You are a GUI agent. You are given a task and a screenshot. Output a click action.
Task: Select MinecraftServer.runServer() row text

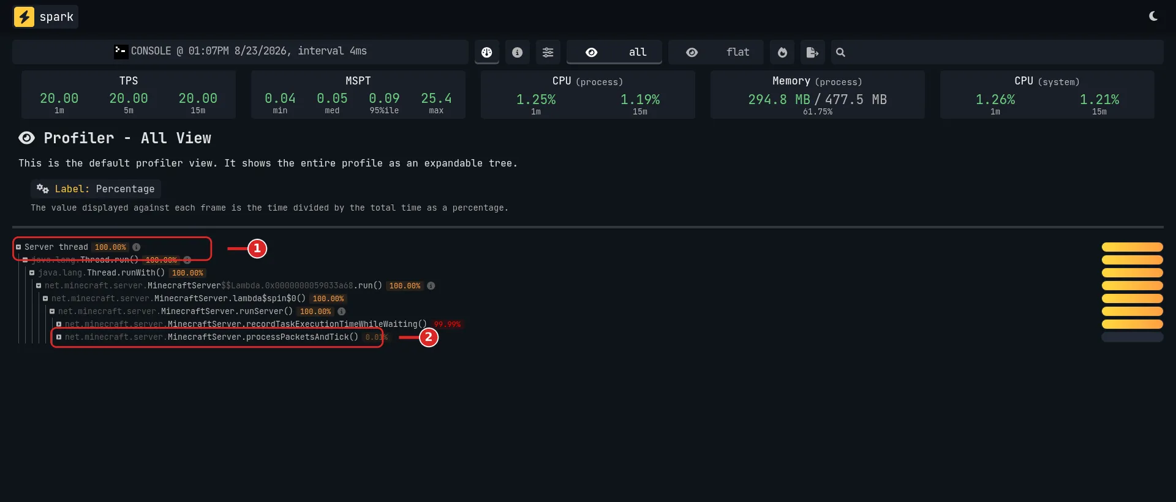pyautogui.click(x=175, y=312)
